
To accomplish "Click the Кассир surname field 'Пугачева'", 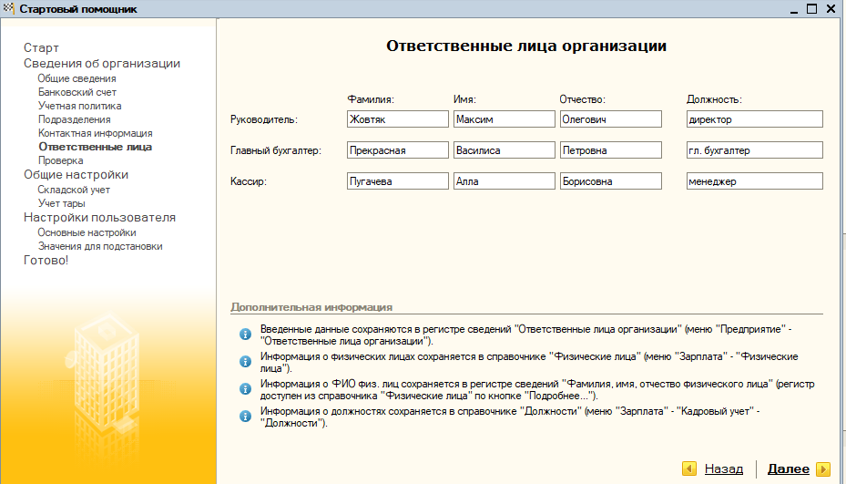I will (x=398, y=181).
